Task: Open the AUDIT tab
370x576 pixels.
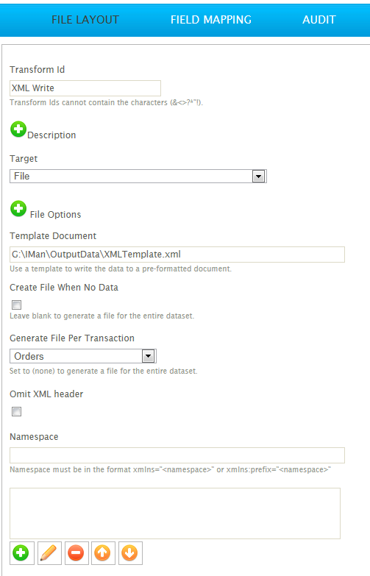Action: tap(319, 19)
